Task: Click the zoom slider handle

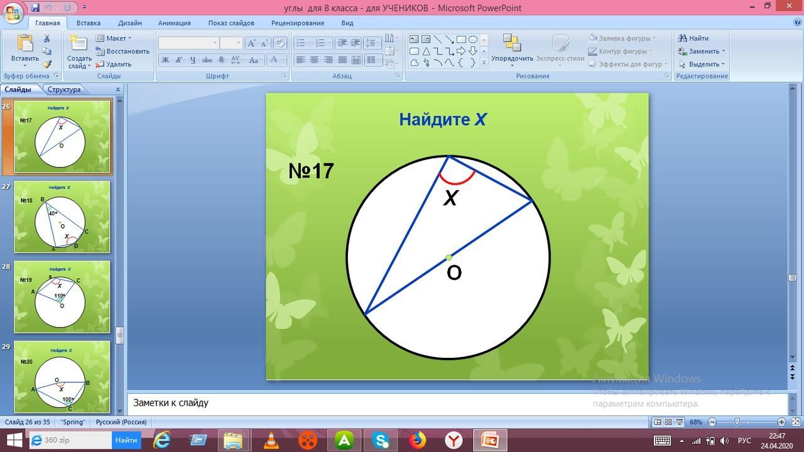Action: tap(737, 422)
